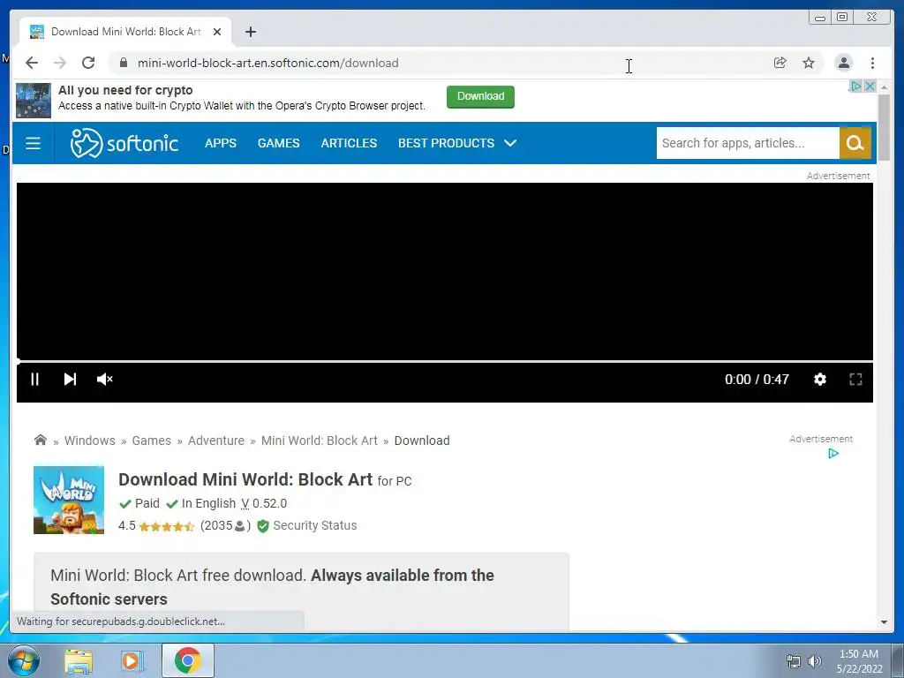Image resolution: width=904 pixels, height=678 pixels.
Task: Close the Opera crypto ad
Action: 870,86
